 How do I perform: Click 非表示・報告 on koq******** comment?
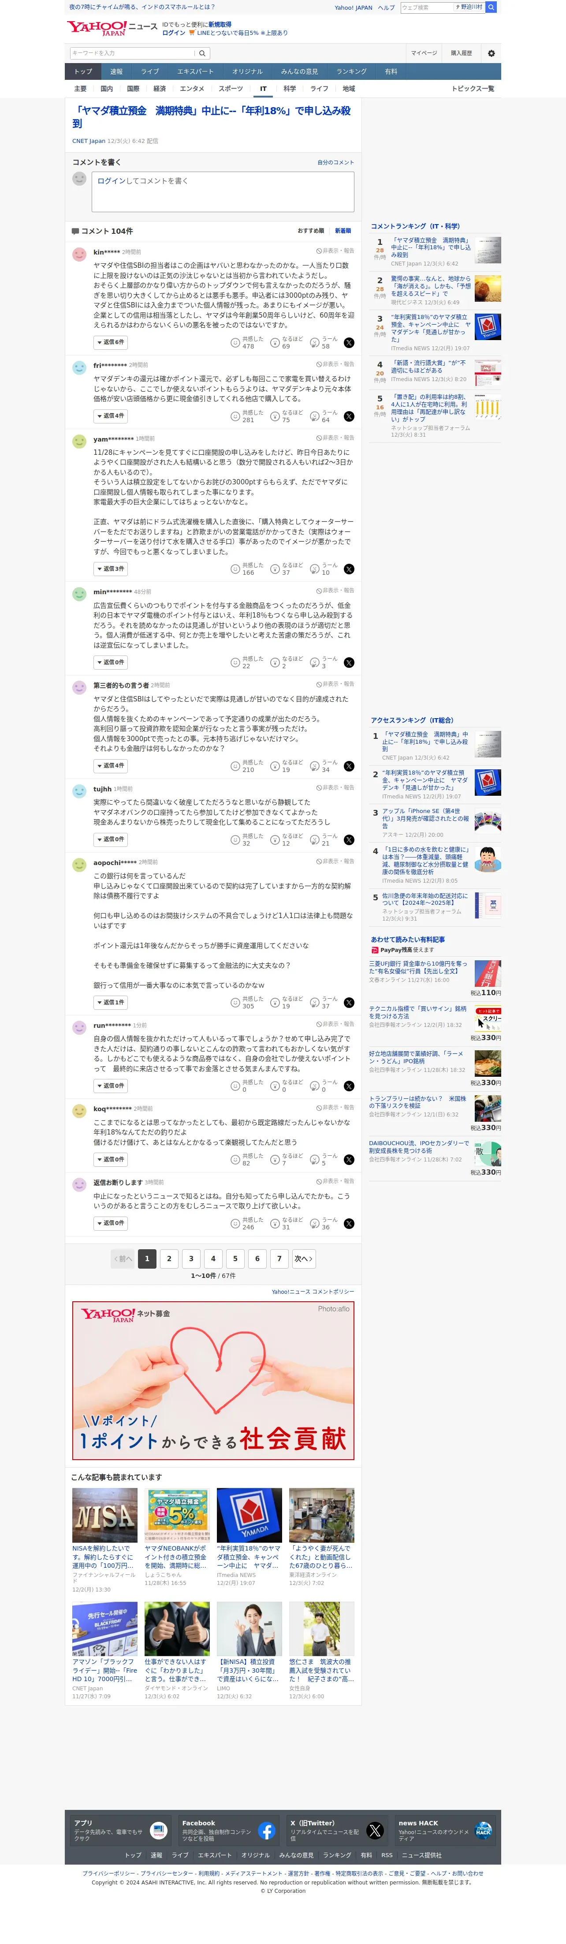335,1108
